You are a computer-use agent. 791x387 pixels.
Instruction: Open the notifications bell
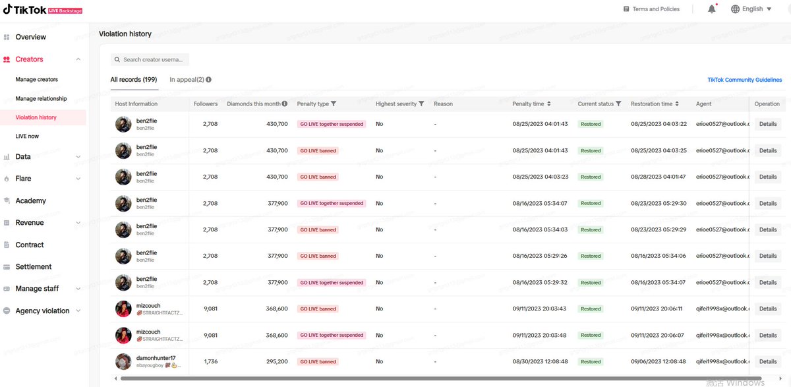712,9
